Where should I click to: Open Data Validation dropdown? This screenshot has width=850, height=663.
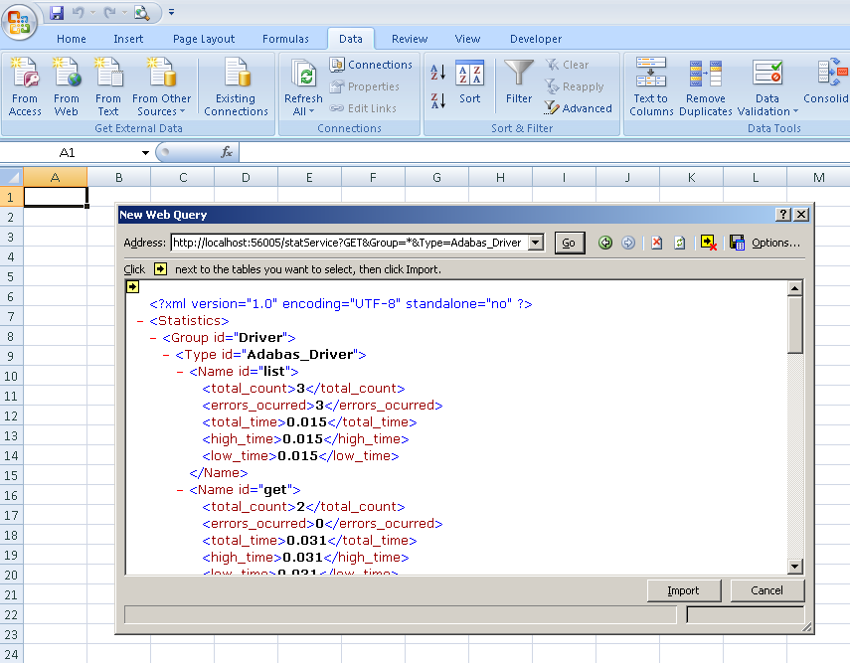click(767, 105)
